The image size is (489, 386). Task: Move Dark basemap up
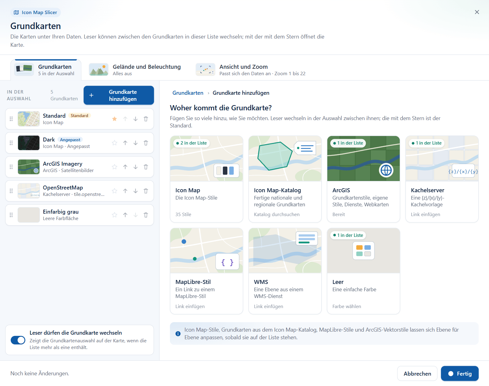[x=125, y=143]
